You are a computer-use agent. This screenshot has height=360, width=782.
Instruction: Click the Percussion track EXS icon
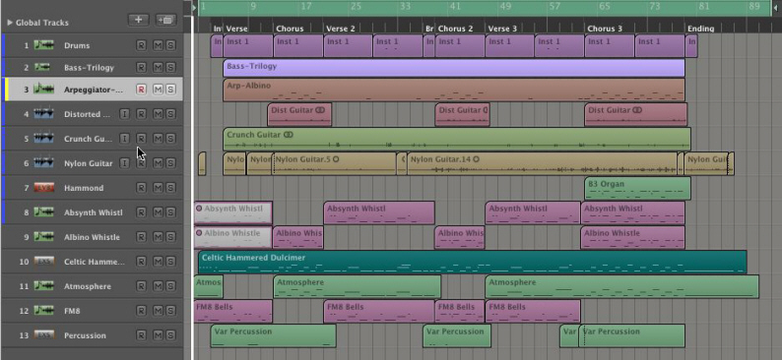(x=44, y=335)
